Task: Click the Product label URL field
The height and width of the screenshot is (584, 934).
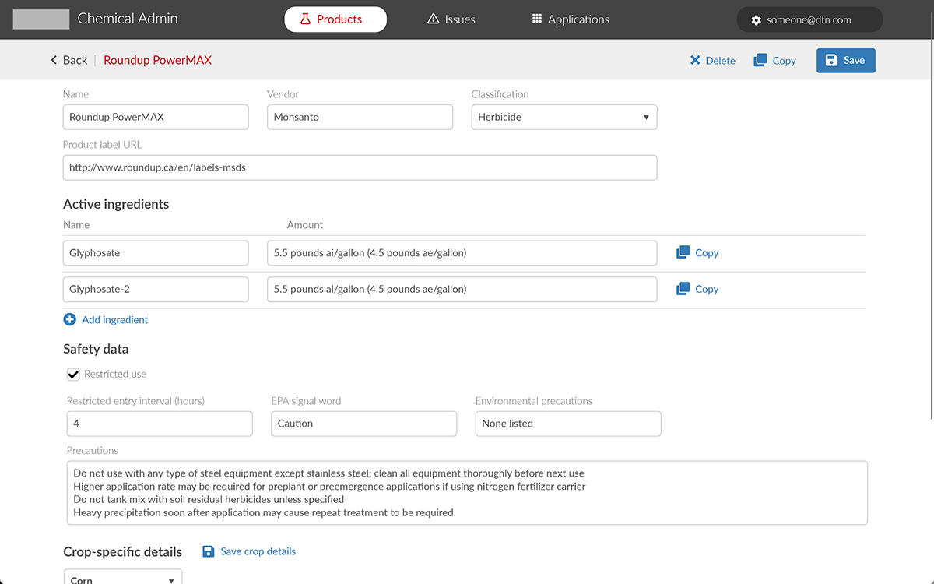Action: coord(360,167)
